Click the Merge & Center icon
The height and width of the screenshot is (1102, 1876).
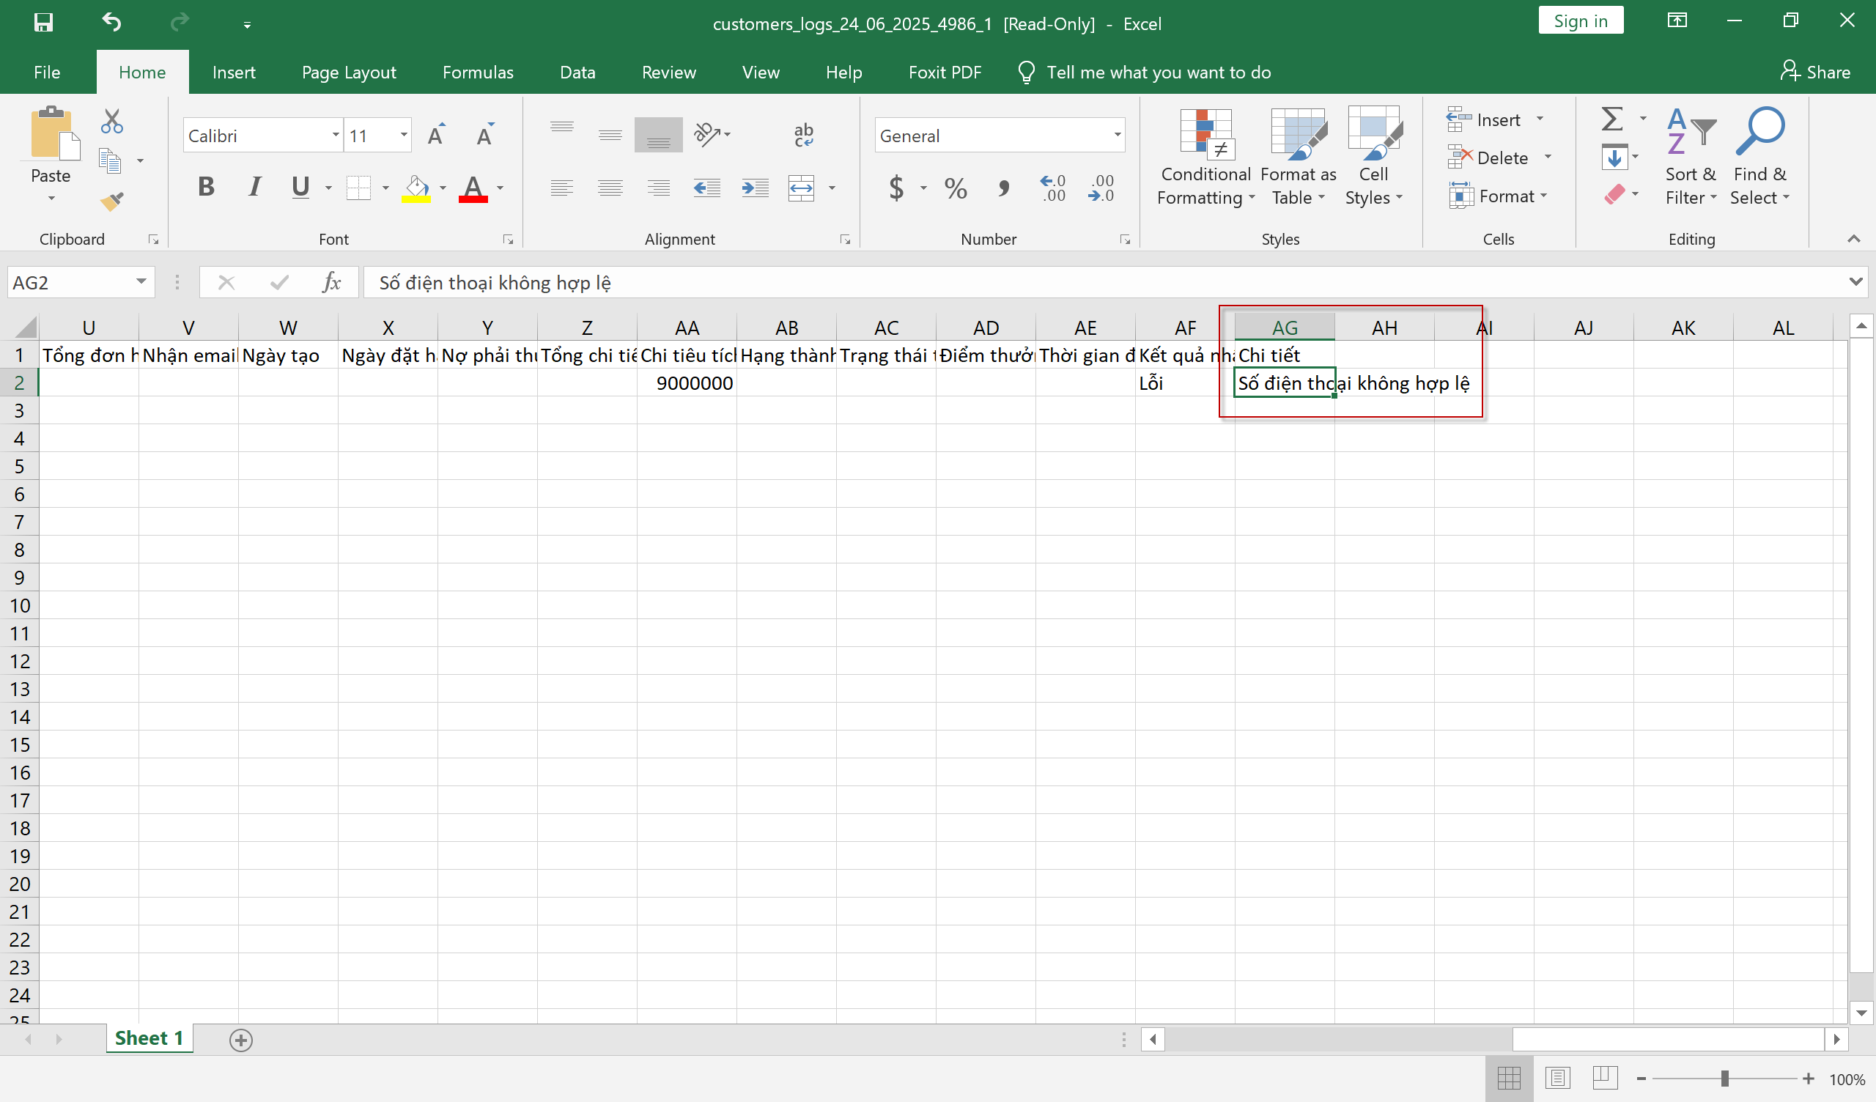[x=801, y=188]
